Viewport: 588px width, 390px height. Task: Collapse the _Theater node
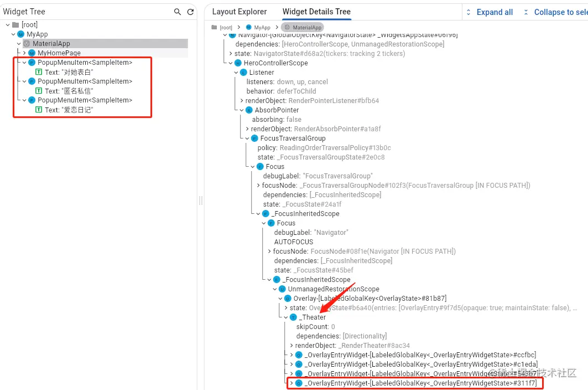click(286, 317)
